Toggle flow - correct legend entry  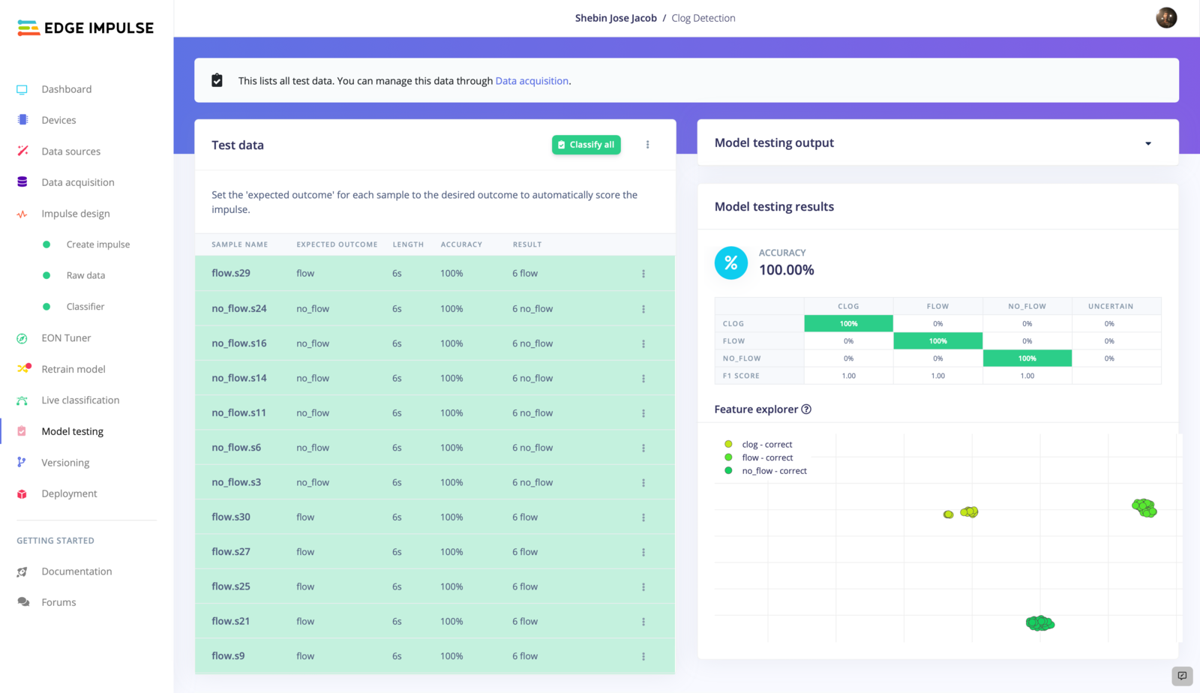[x=758, y=457]
